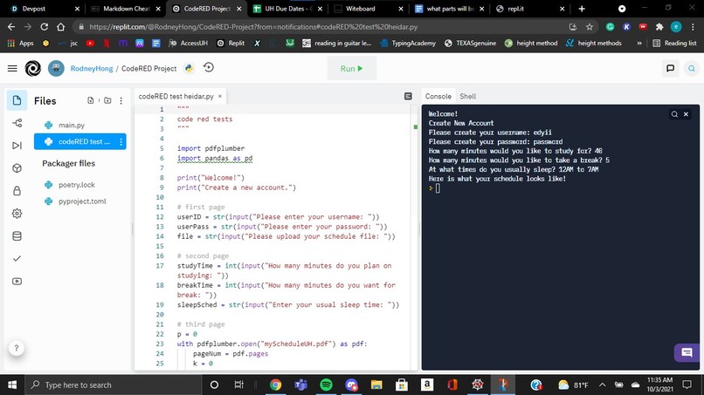Switch to the Console tab

(x=438, y=97)
